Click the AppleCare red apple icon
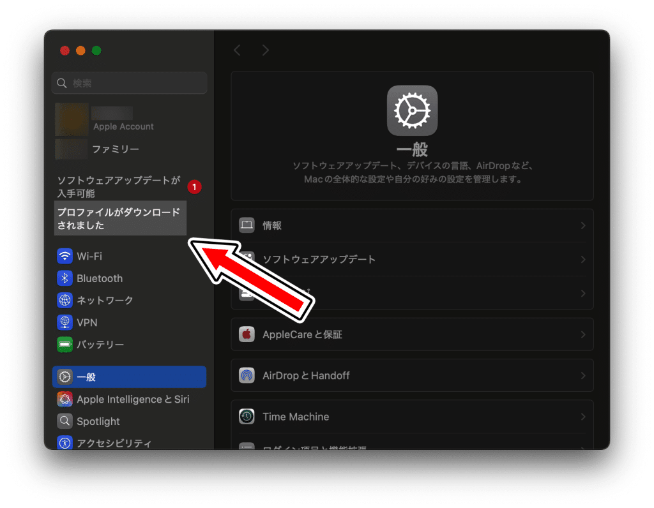Screen dimensions: 654x508 (x=247, y=334)
